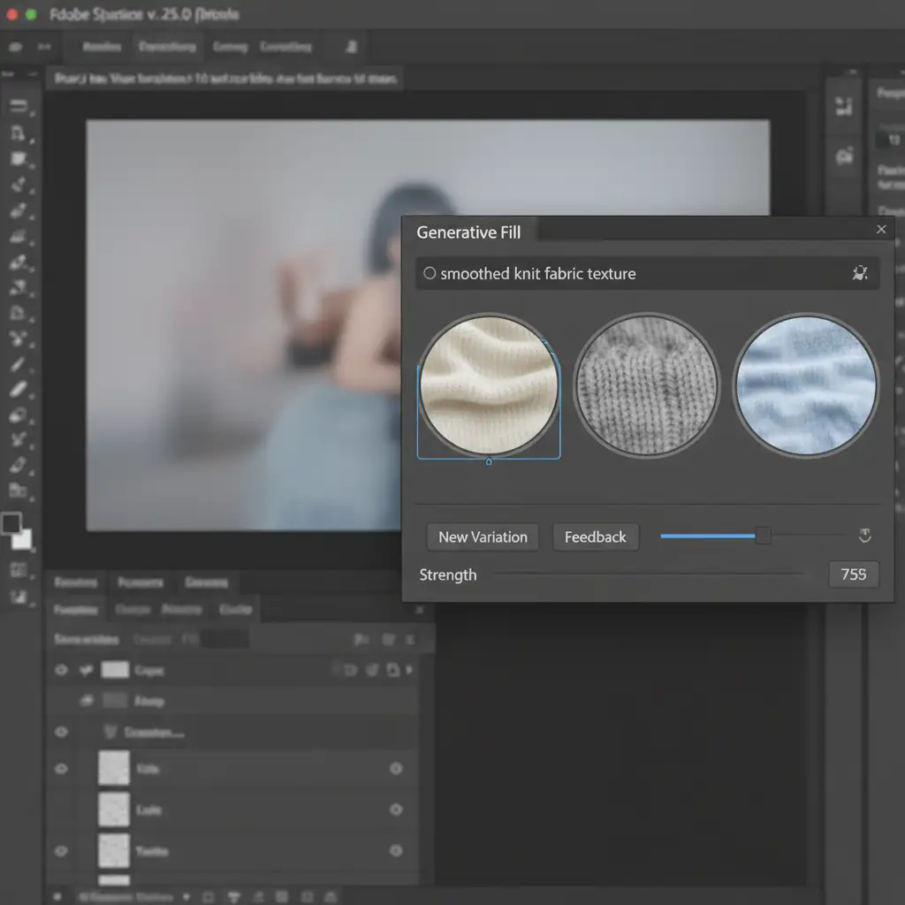
Task: Hide the topmost layer using its eye icon
Action: pyautogui.click(x=61, y=670)
